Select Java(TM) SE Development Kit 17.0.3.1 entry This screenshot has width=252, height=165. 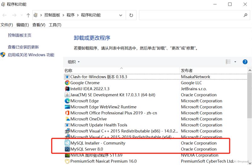[x=113, y=95]
